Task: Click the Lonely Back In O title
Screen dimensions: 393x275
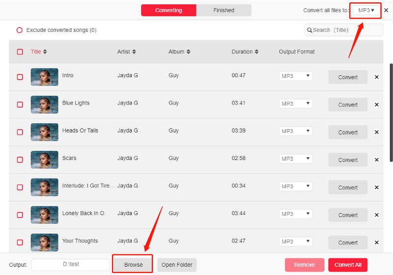Action: pos(83,214)
